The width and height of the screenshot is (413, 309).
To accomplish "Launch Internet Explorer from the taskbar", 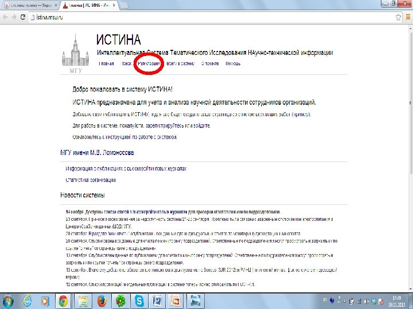I will 27,301.
